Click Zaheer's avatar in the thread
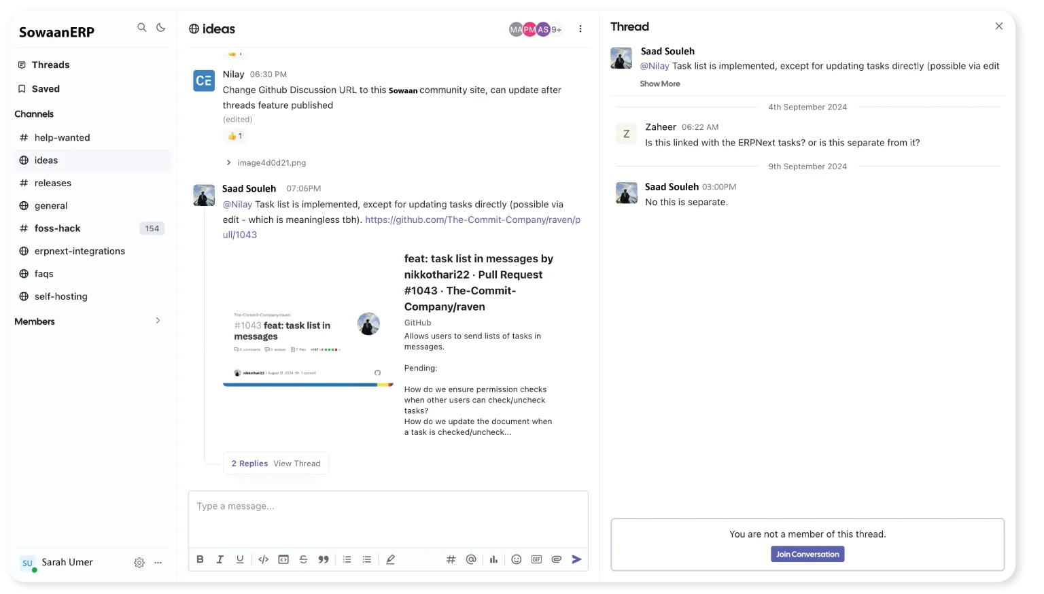This screenshot has width=1044, height=594. (626, 134)
